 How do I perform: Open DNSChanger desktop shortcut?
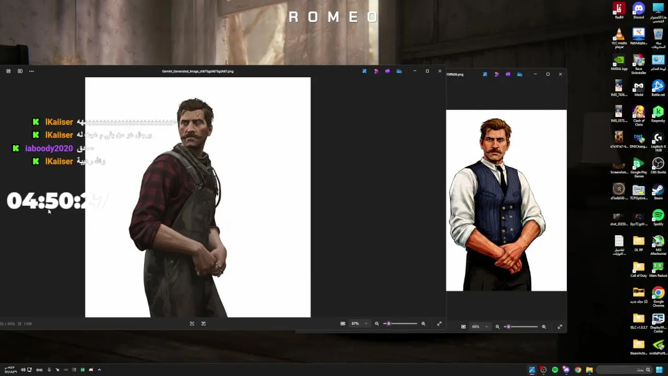[639, 139]
